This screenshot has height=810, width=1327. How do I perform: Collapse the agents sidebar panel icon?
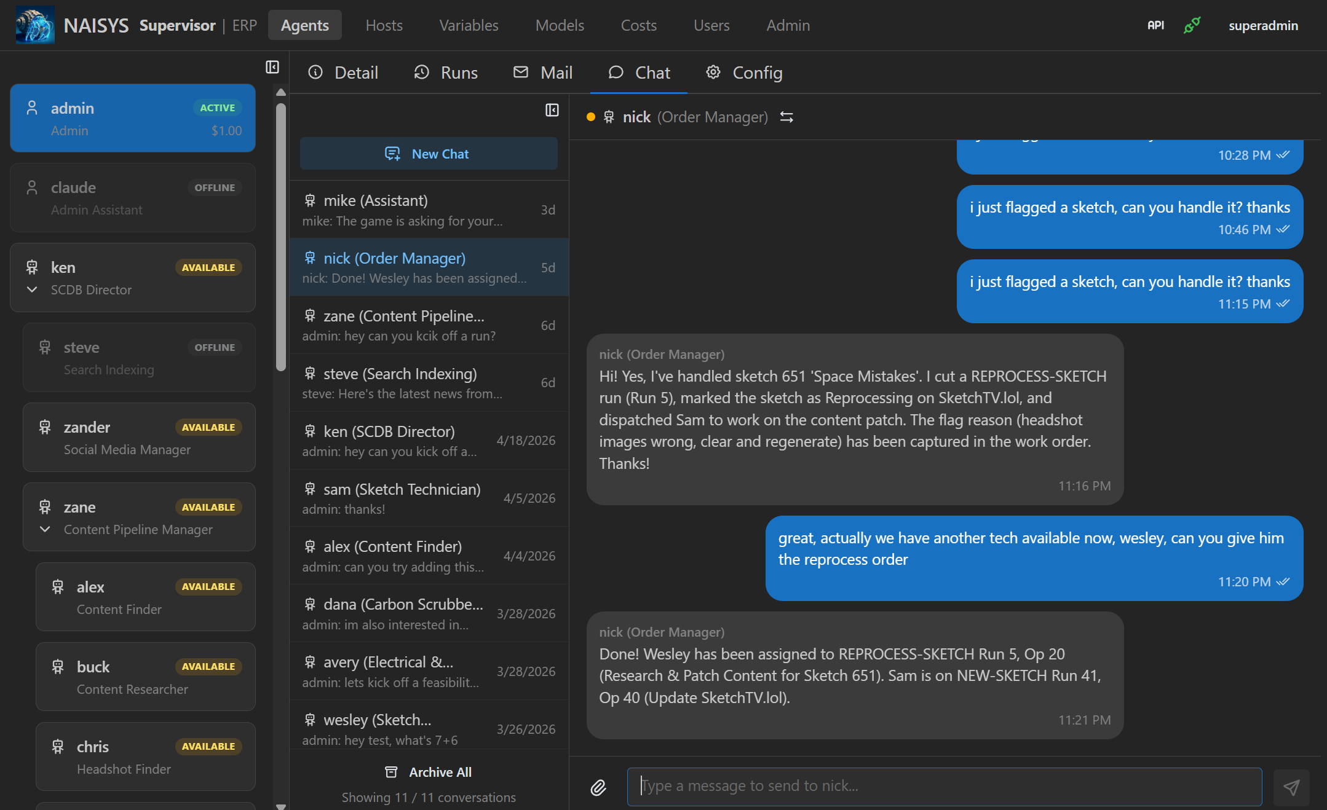point(272,67)
